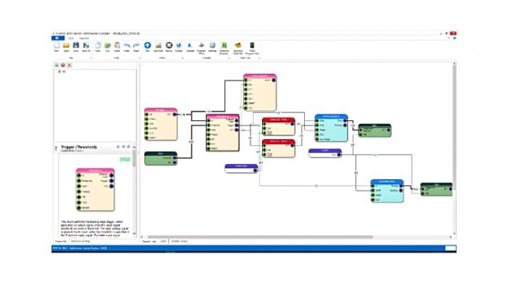
Task: Click the Undo arrow icon
Action: (x=127, y=45)
